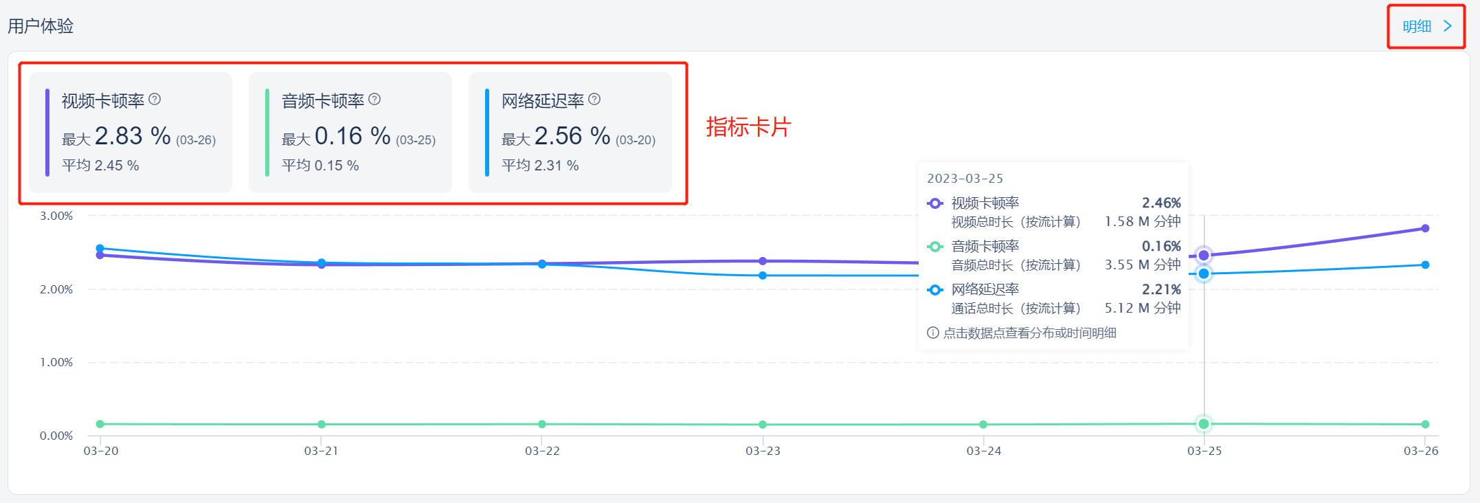Click the green 音频卡顿率 point on 03-23

pos(763,425)
